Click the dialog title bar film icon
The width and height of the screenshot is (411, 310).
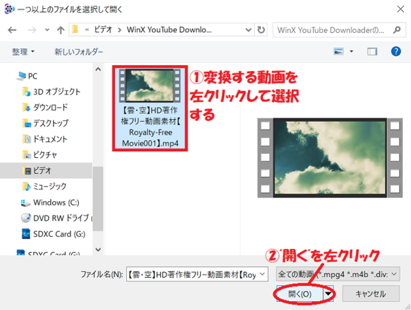pos(9,9)
